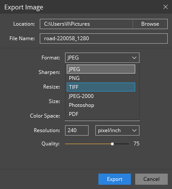Choose Photoshop as the export format
Viewport: 172px width, 189px height.
point(101,105)
